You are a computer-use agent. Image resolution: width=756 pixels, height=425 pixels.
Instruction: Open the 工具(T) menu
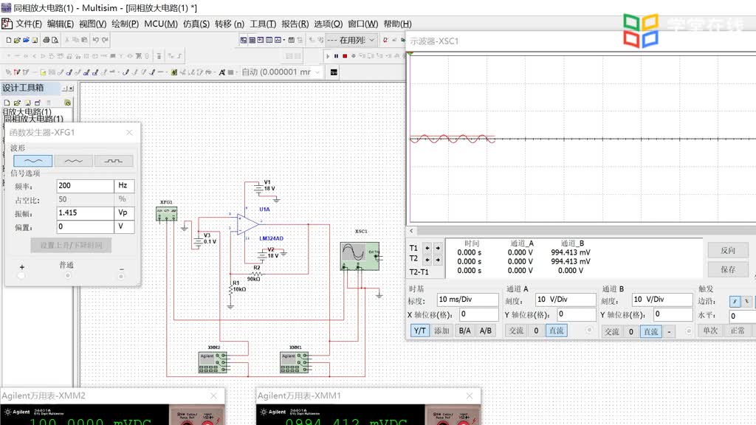263,24
